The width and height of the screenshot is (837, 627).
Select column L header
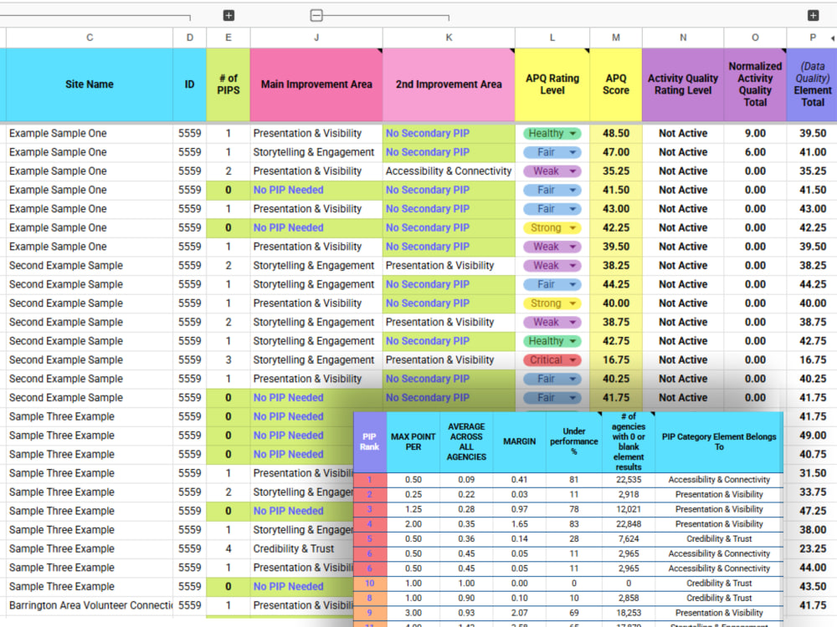tap(552, 38)
